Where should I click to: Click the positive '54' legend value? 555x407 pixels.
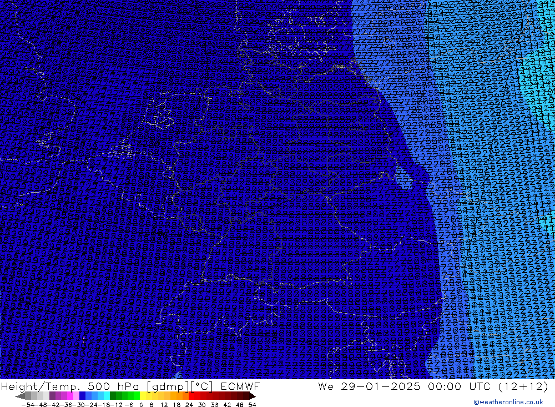point(252,405)
